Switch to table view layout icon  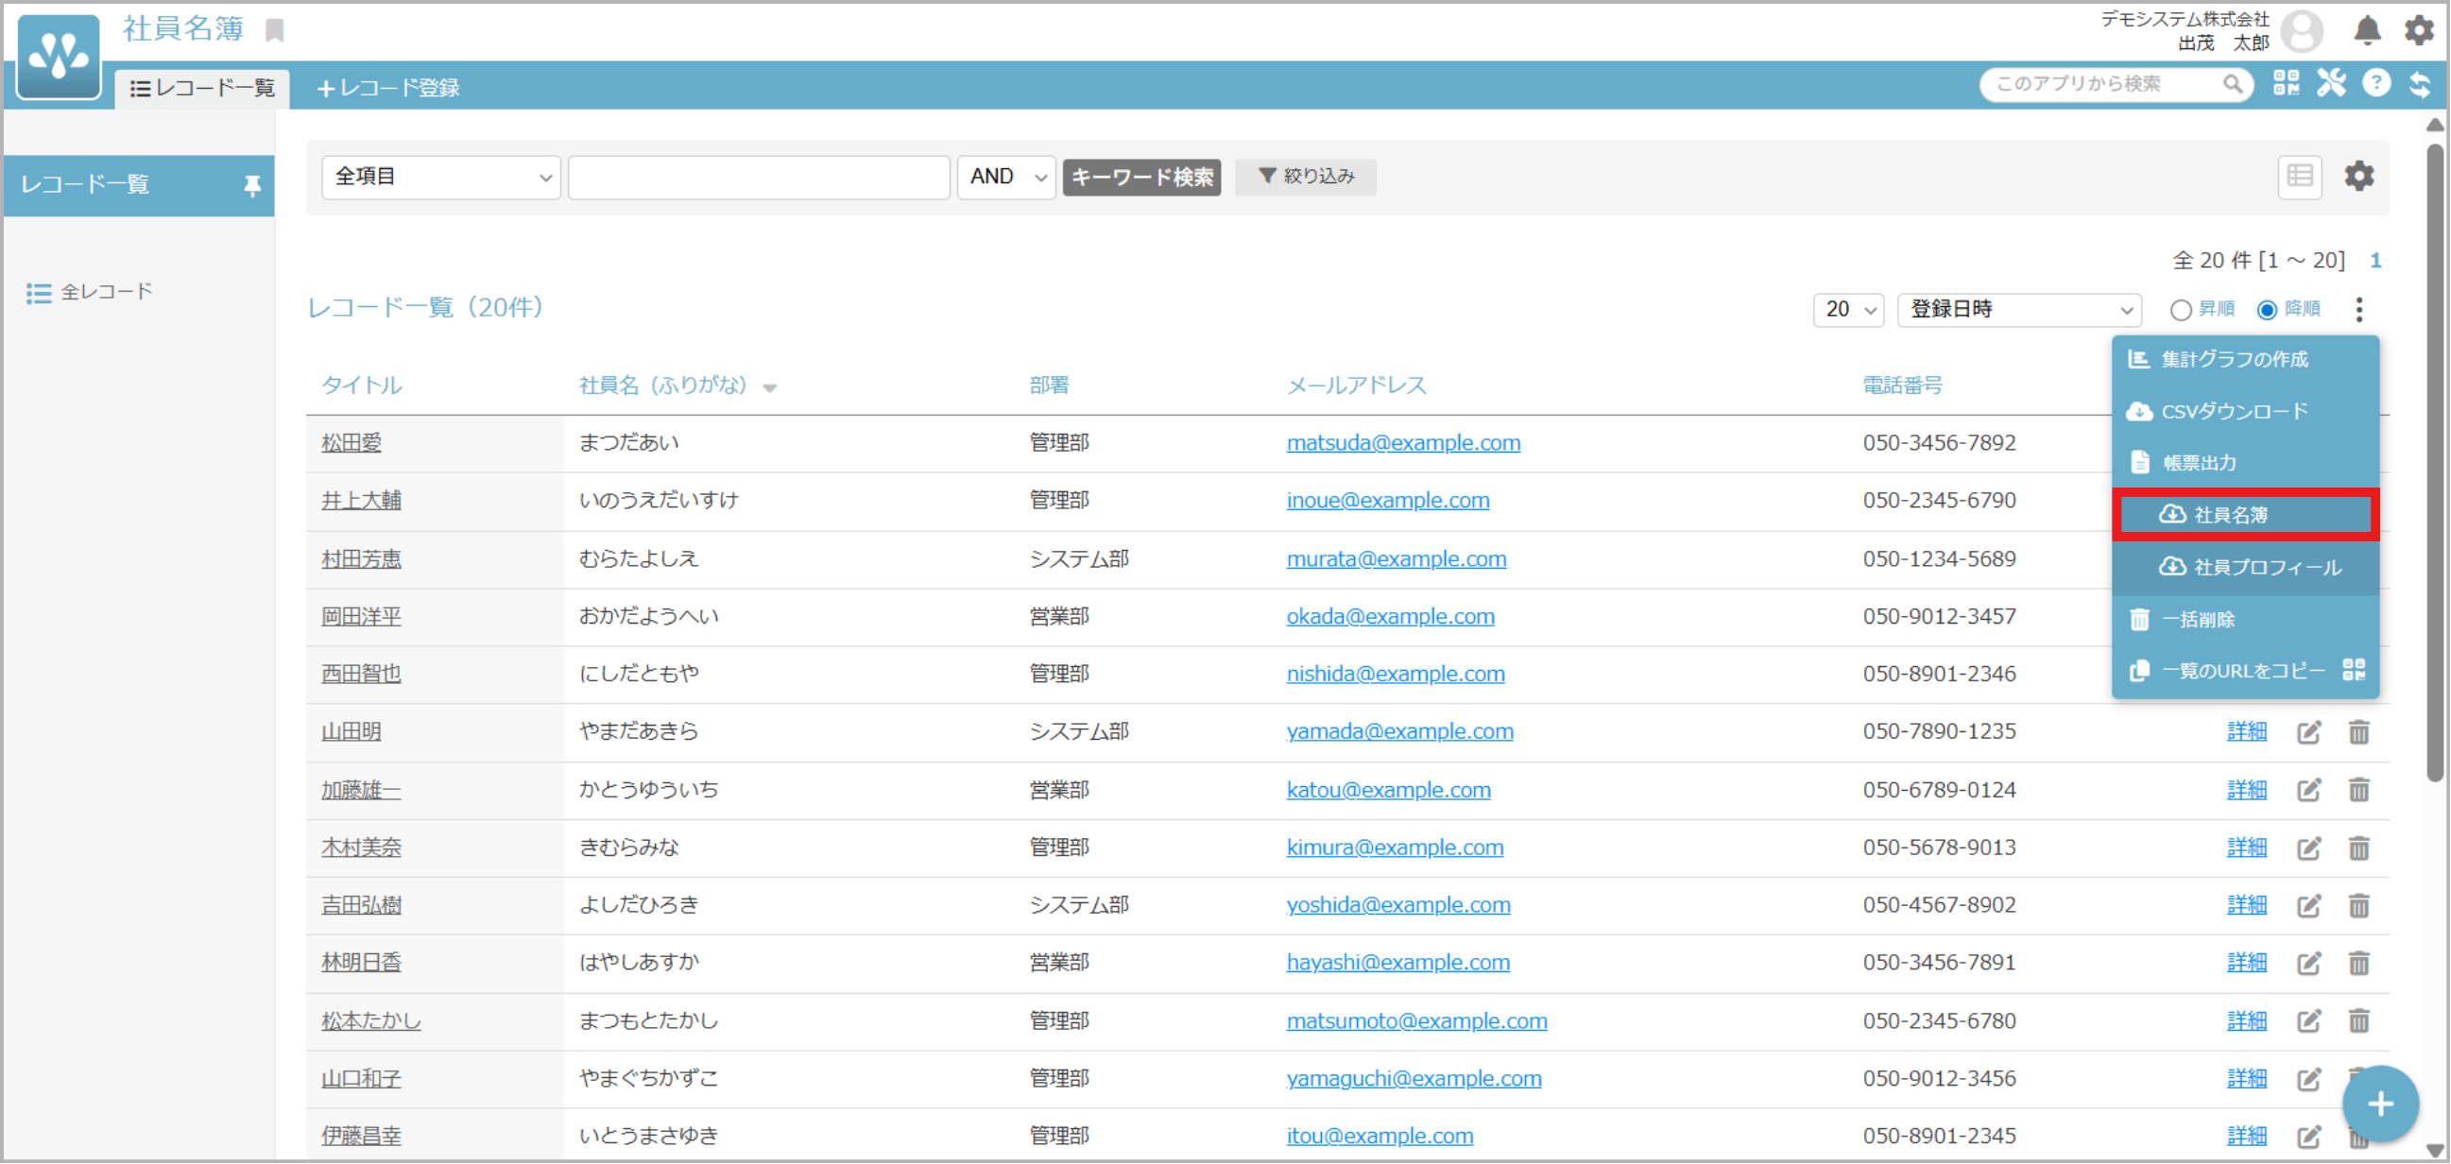(2300, 176)
